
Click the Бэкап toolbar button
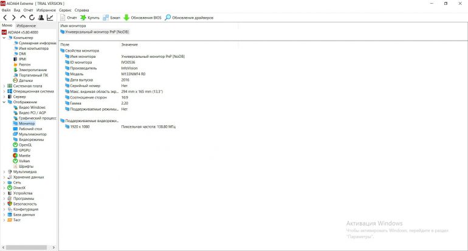click(x=111, y=18)
